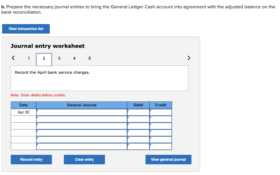
Task: Select the Credit column header
Action: pyautogui.click(x=161, y=105)
